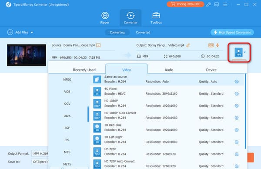Open the Ripper module
261x169 pixels.
[x=105, y=18]
